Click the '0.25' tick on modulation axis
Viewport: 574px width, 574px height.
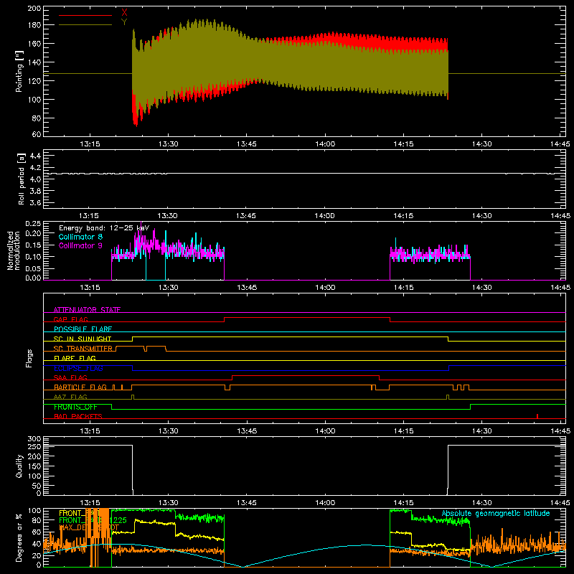(x=33, y=224)
